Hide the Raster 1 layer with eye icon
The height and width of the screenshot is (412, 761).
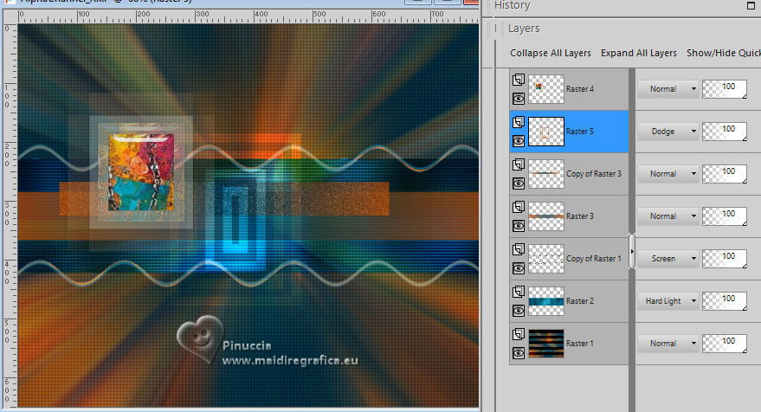pos(519,353)
